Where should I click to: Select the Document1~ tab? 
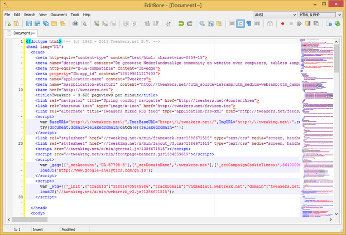(x=21, y=33)
